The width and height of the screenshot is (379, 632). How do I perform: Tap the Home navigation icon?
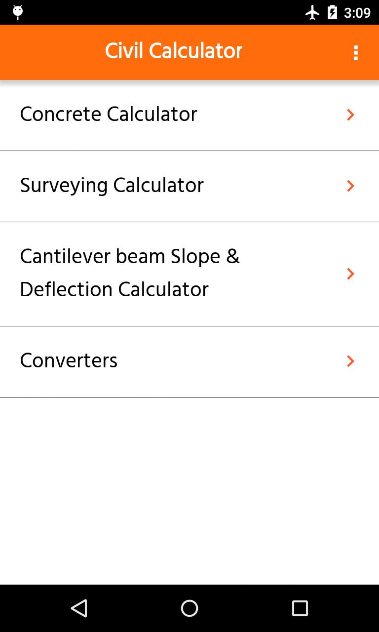coord(189,608)
